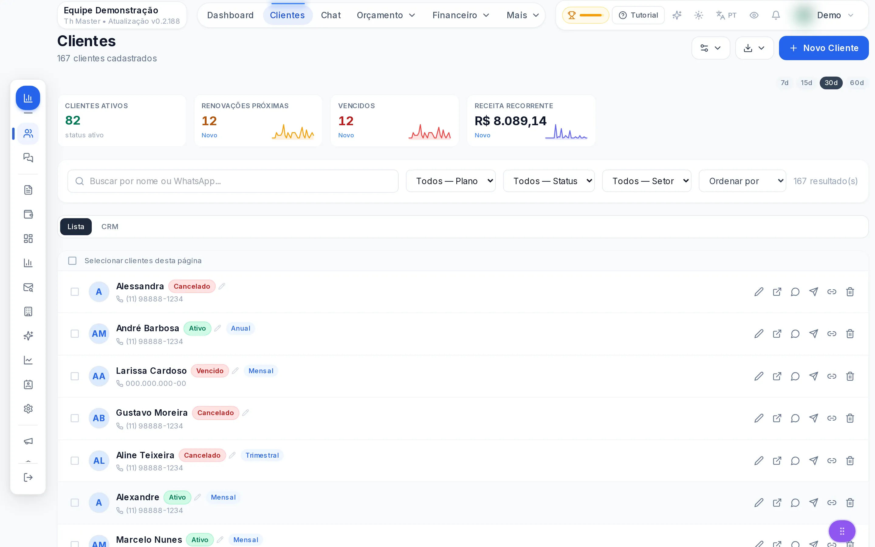Image resolution: width=875 pixels, height=547 pixels.
Task: Select Larissa Cardoso's row checkbox
Action: point(74,376)
